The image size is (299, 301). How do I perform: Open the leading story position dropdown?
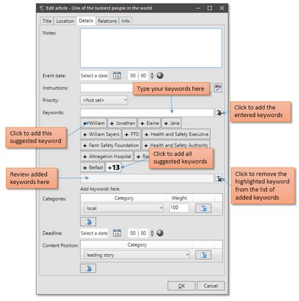137,255
